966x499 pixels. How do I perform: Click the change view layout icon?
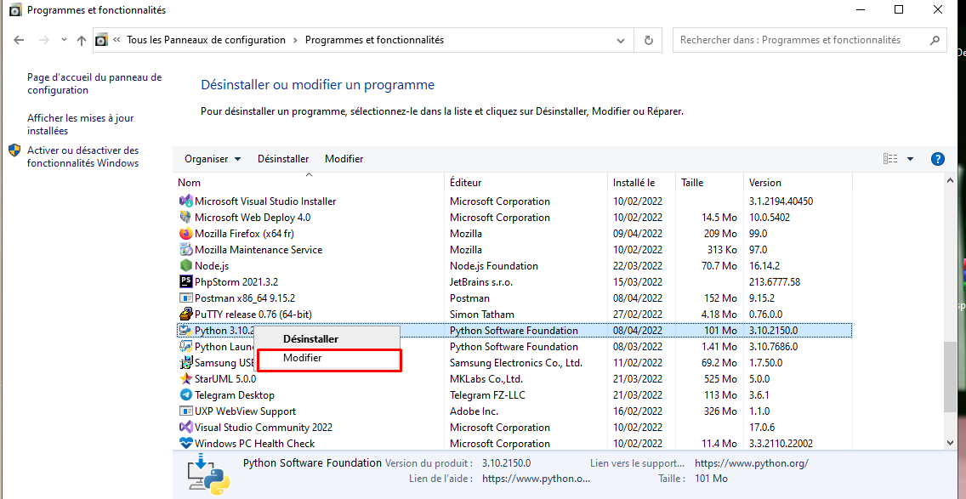[x=890, y=159]
